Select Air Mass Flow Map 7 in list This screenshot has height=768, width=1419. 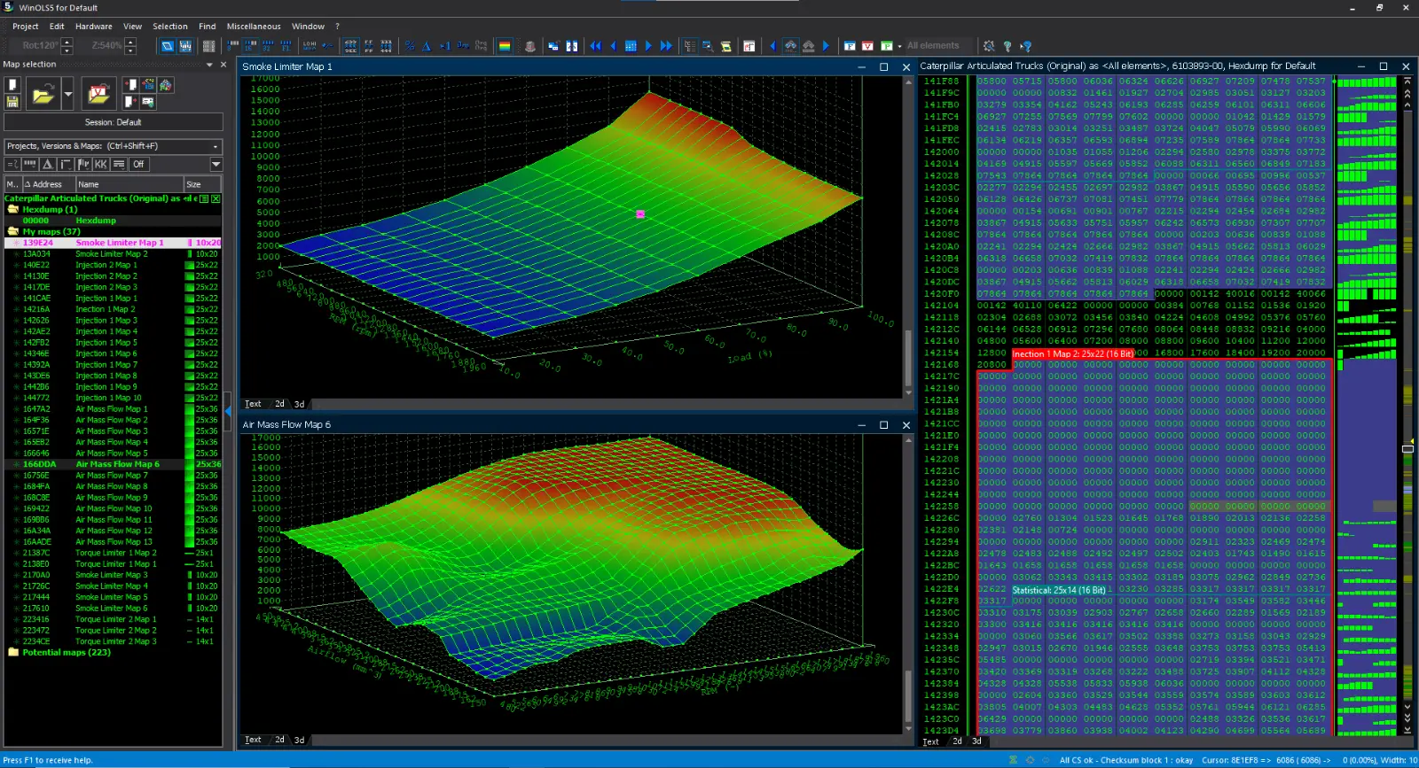coord(111,476)
